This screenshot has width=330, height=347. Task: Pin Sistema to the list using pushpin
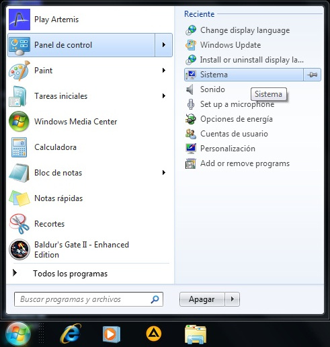(x=313, y=75)
